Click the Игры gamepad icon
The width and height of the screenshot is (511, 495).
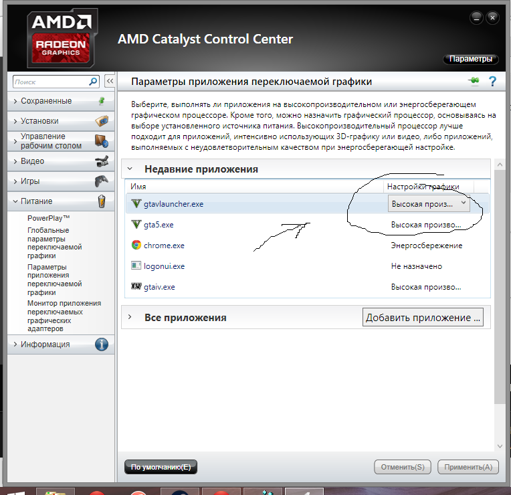pos(102,181)
